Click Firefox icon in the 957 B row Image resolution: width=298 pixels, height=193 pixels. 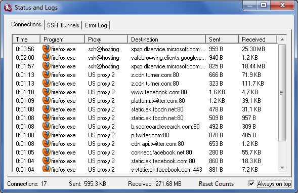47,118
